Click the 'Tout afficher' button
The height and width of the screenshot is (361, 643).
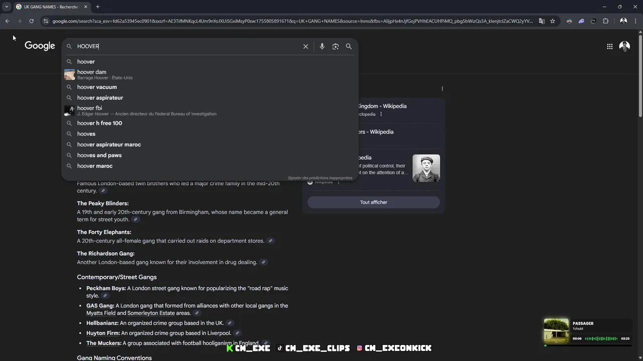click(374, 202)
